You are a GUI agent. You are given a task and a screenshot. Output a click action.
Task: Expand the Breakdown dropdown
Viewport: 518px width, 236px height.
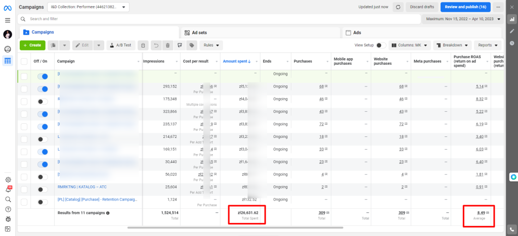coord(452,45)
